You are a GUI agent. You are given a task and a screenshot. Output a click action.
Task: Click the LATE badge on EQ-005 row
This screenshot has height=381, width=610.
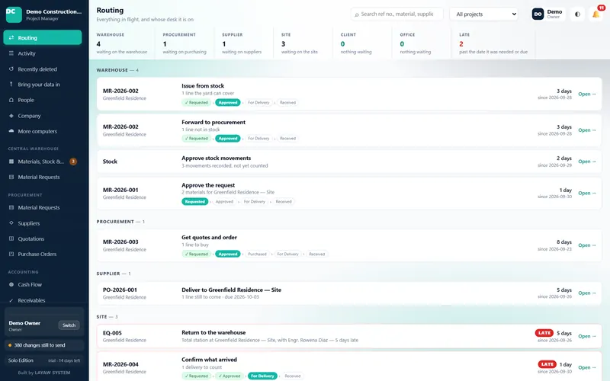pyautogui.click(x=544, y=333)
